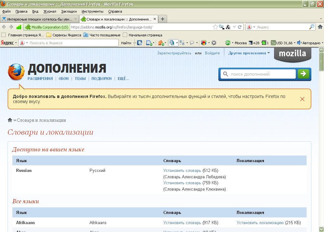Expand the ЕЩЁ... menu
Screen dimensions: 324x232
point(123,79)
